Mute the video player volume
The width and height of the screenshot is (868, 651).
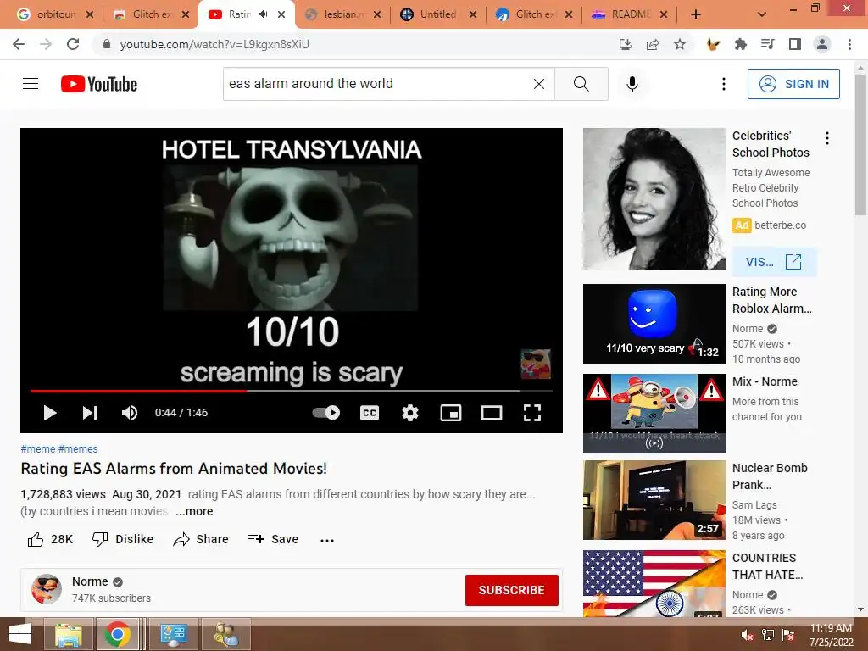[x=130, y=413]
